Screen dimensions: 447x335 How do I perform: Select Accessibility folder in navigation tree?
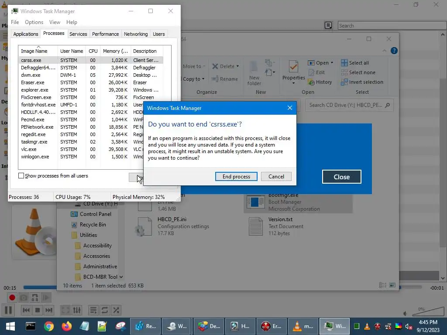(x=93, y=246)
